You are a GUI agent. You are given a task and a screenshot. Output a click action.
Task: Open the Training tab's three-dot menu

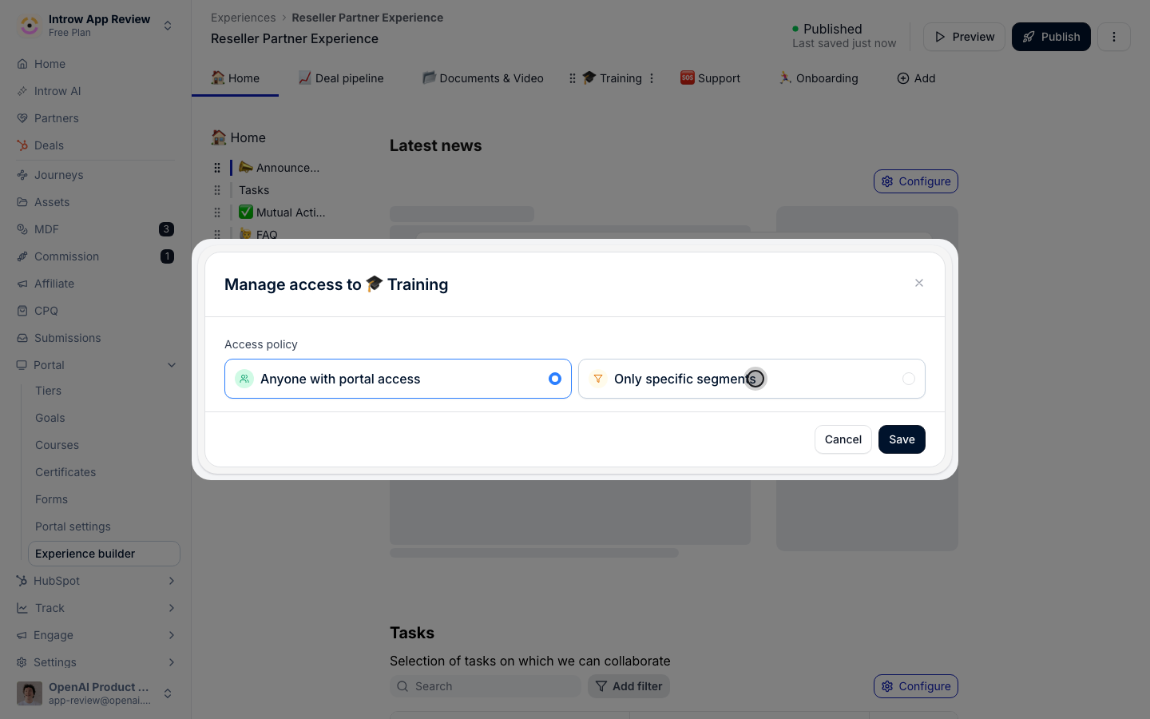point(652,78)
